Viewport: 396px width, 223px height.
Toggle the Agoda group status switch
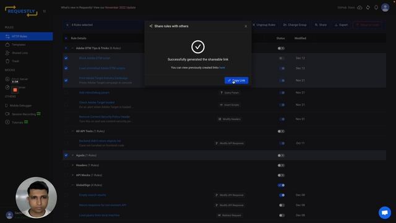[281, 155]
